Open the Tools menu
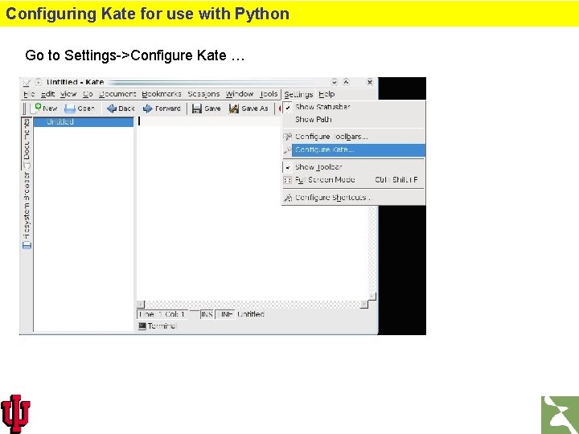The height and width of the screenshot is (434, 579). 268,94
